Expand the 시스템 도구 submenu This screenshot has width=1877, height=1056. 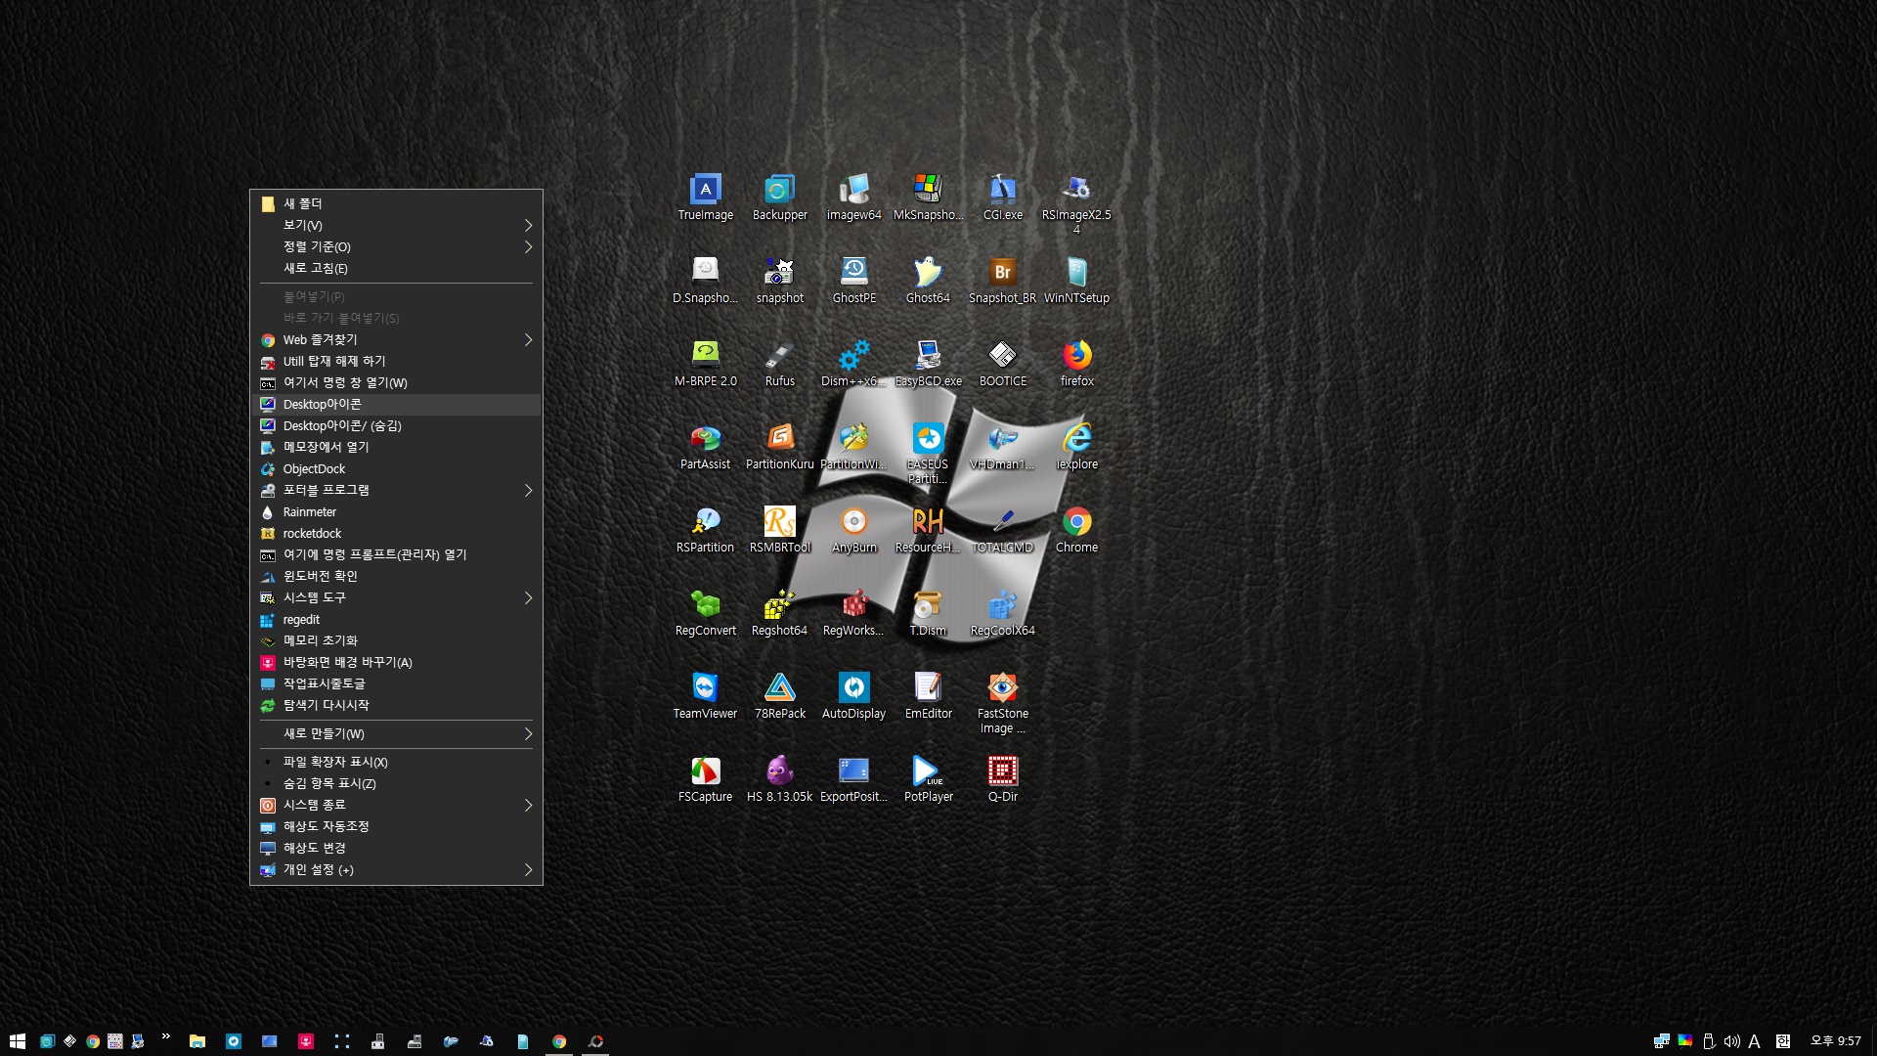click(x=396, y=597)
